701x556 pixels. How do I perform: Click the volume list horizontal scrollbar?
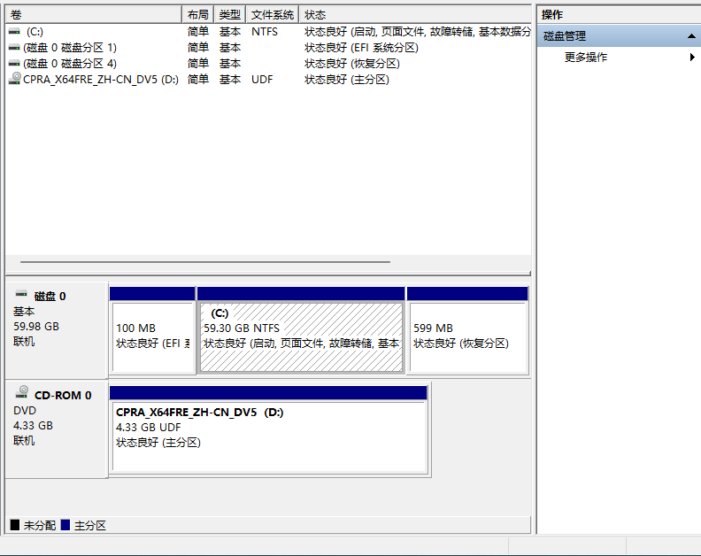point(204,262)
